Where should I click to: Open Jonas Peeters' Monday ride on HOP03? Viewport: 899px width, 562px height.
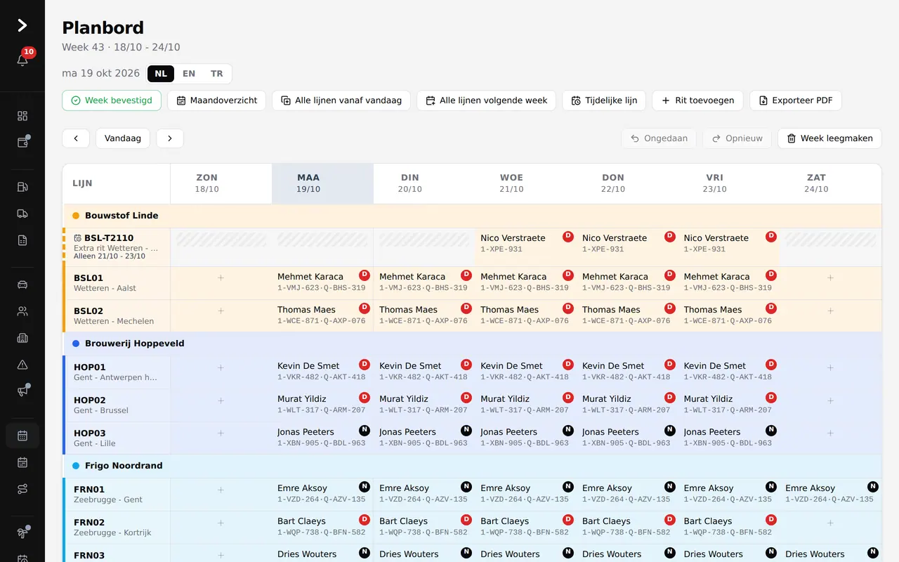[x=322, y=437]
